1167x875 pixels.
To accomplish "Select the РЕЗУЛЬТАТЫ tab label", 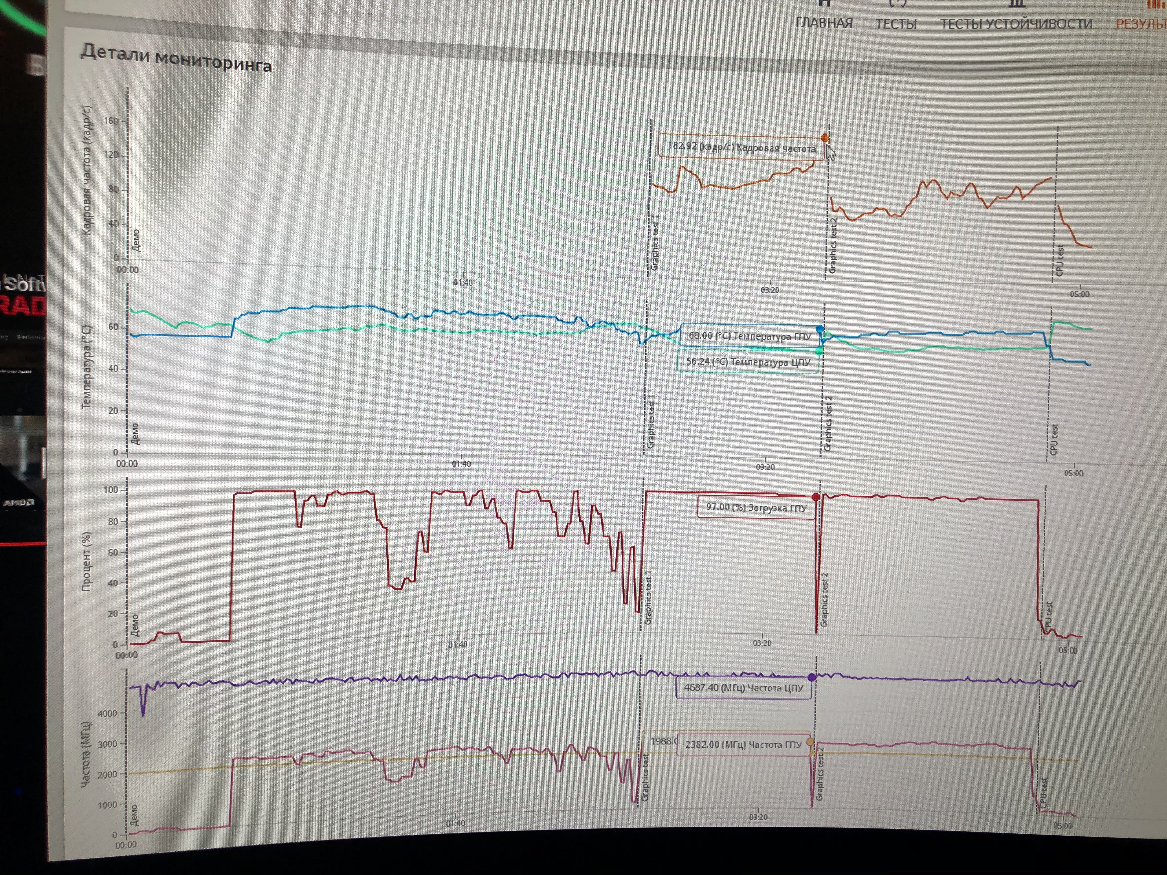I will coord(1142,24).
